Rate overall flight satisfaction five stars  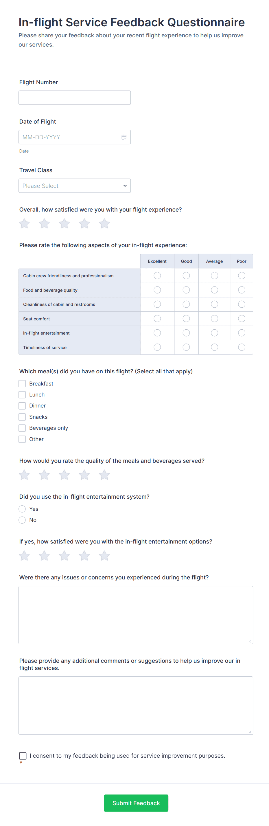point(104,223)
